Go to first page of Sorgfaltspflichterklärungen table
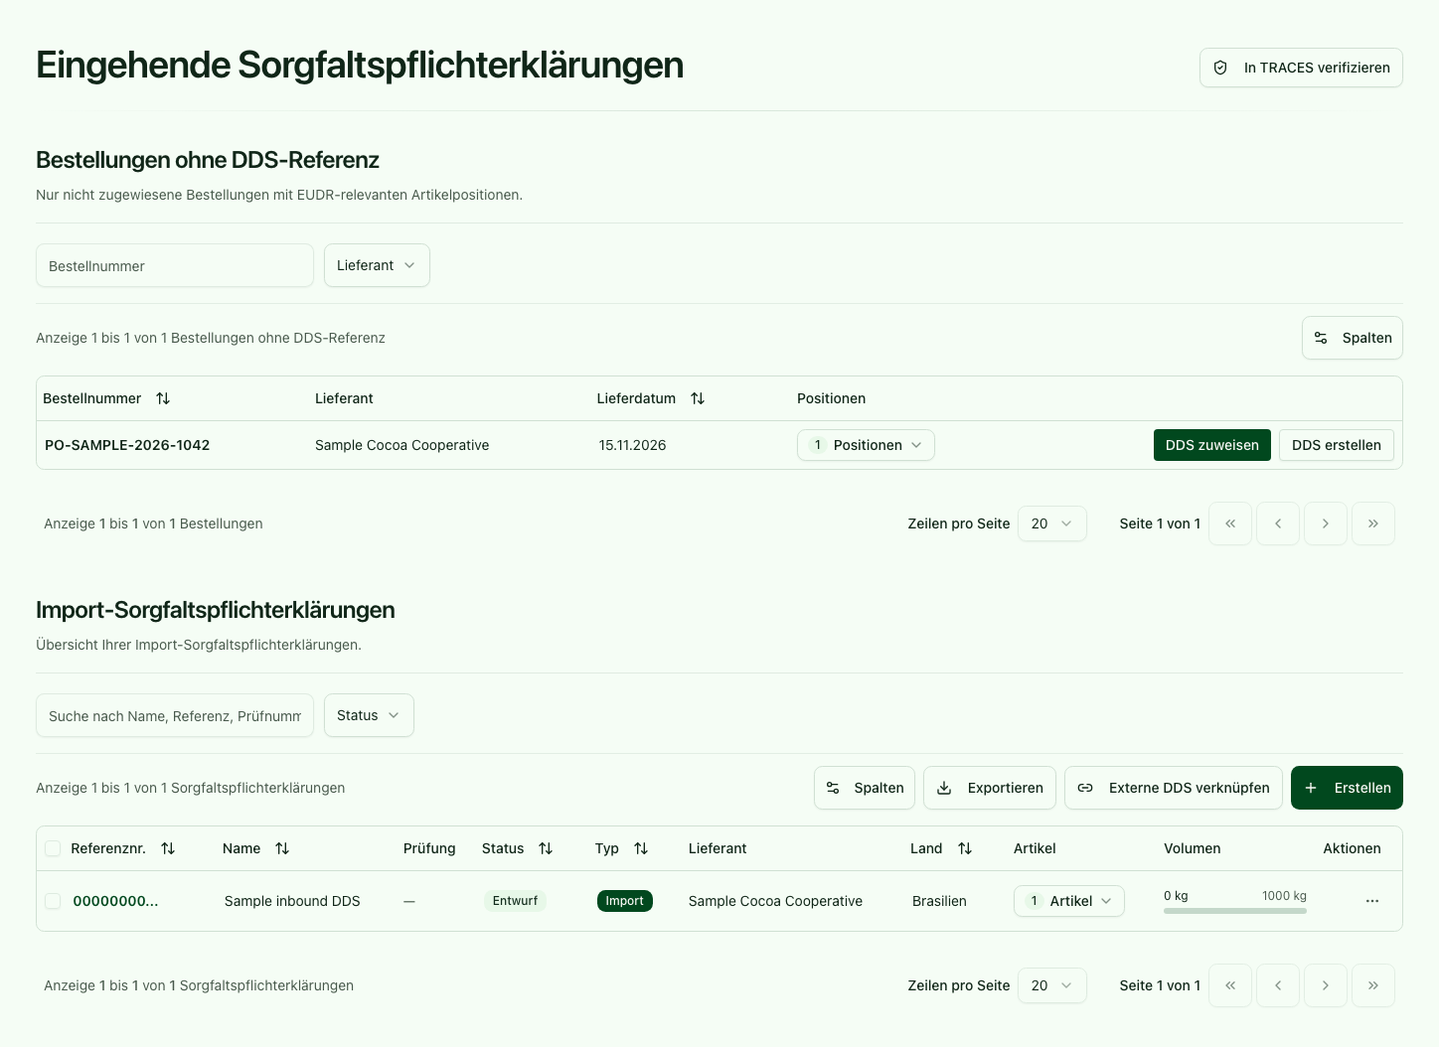Image resolution: width=1439 pixels, height=1047 pixels. (x=1230, y=985)
